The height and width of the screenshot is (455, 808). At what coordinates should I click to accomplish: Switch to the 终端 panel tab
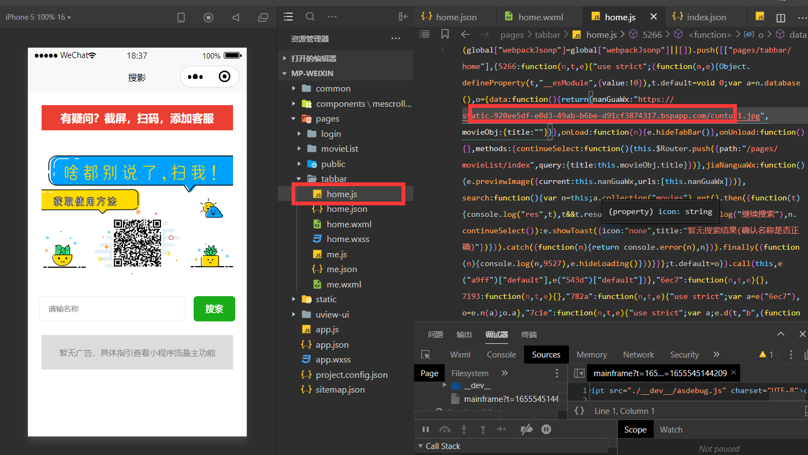pos(529,335)
